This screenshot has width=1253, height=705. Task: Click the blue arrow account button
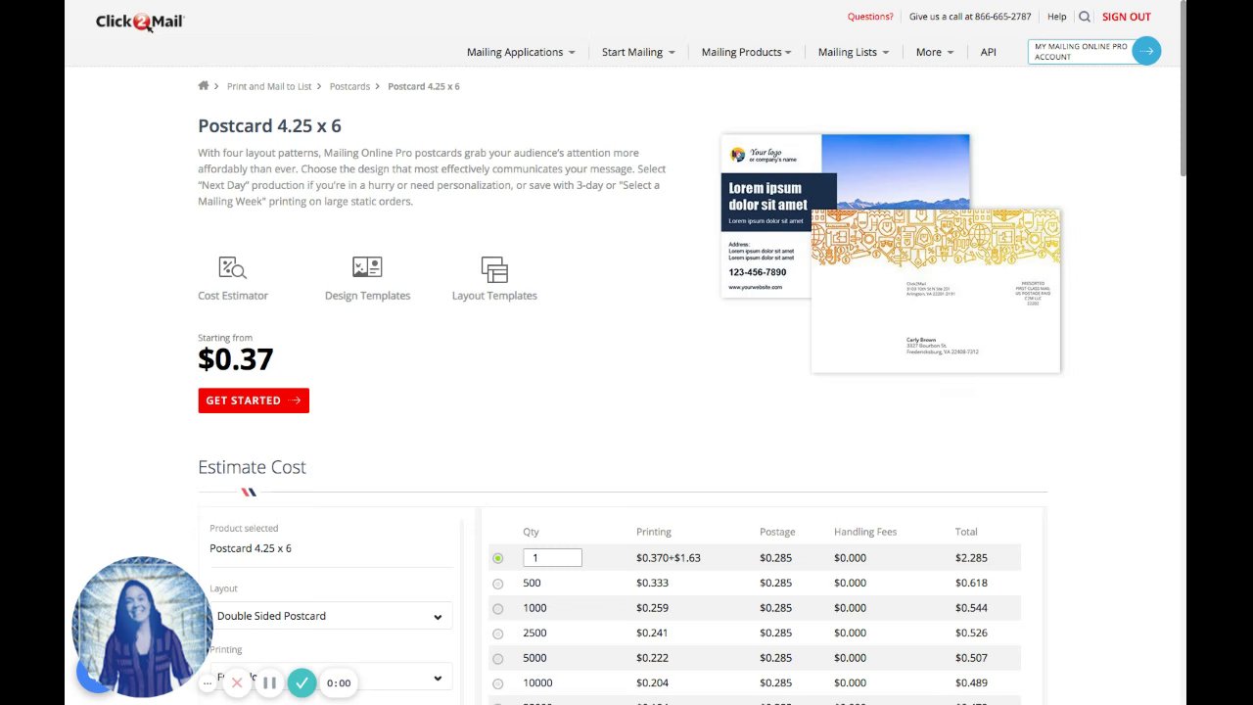tap(1146, 51)
